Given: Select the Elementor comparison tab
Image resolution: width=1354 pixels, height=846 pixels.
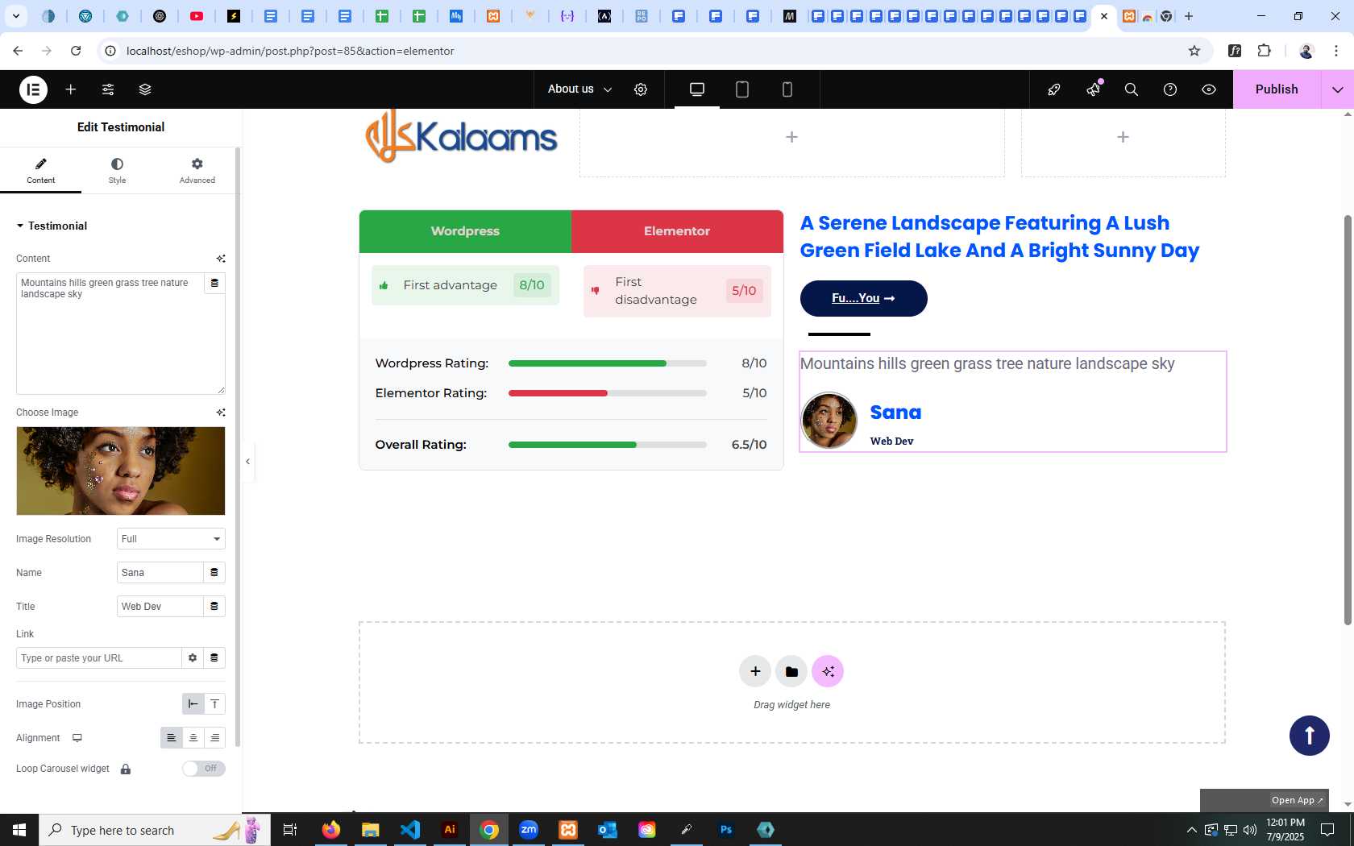Looking at the screenshot, I should [677, 231].
